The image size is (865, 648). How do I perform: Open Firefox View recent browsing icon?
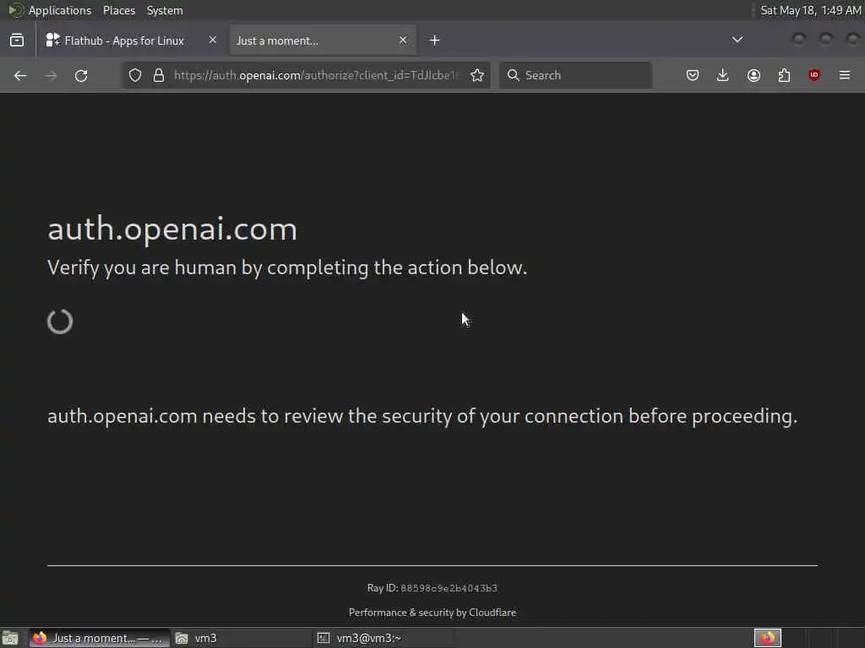(17, 40)
